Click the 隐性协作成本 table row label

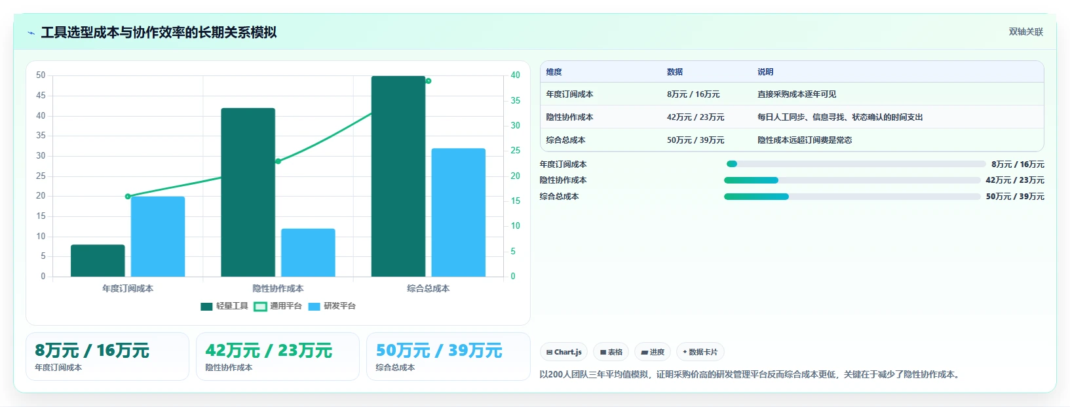coord(570,117)
